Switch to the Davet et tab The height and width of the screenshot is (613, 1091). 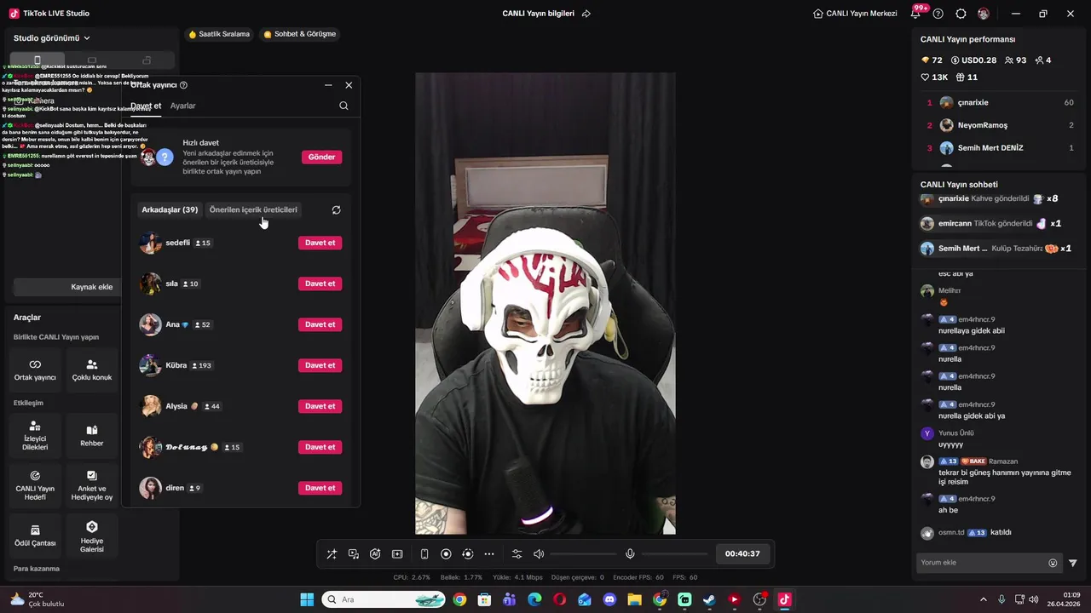tap(146, 106)
